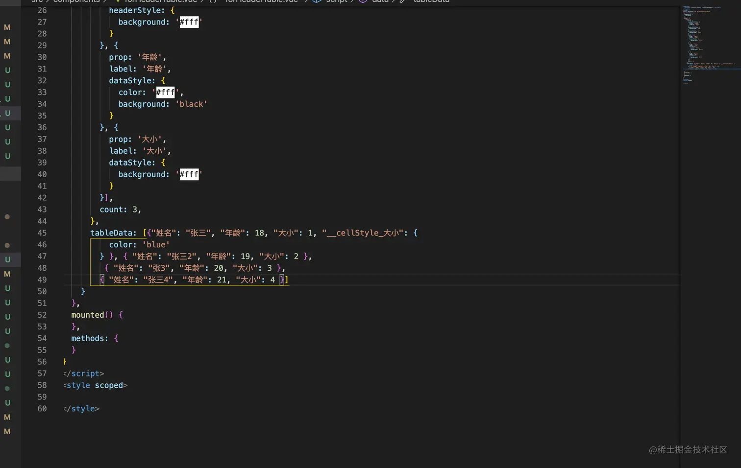Click gutter line number 36

42,128
